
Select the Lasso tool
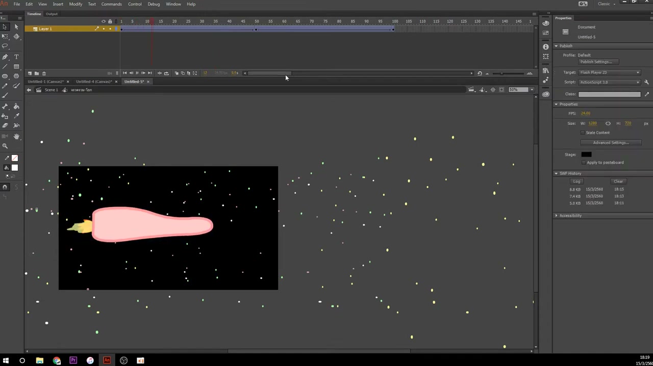tap(5, 46)
